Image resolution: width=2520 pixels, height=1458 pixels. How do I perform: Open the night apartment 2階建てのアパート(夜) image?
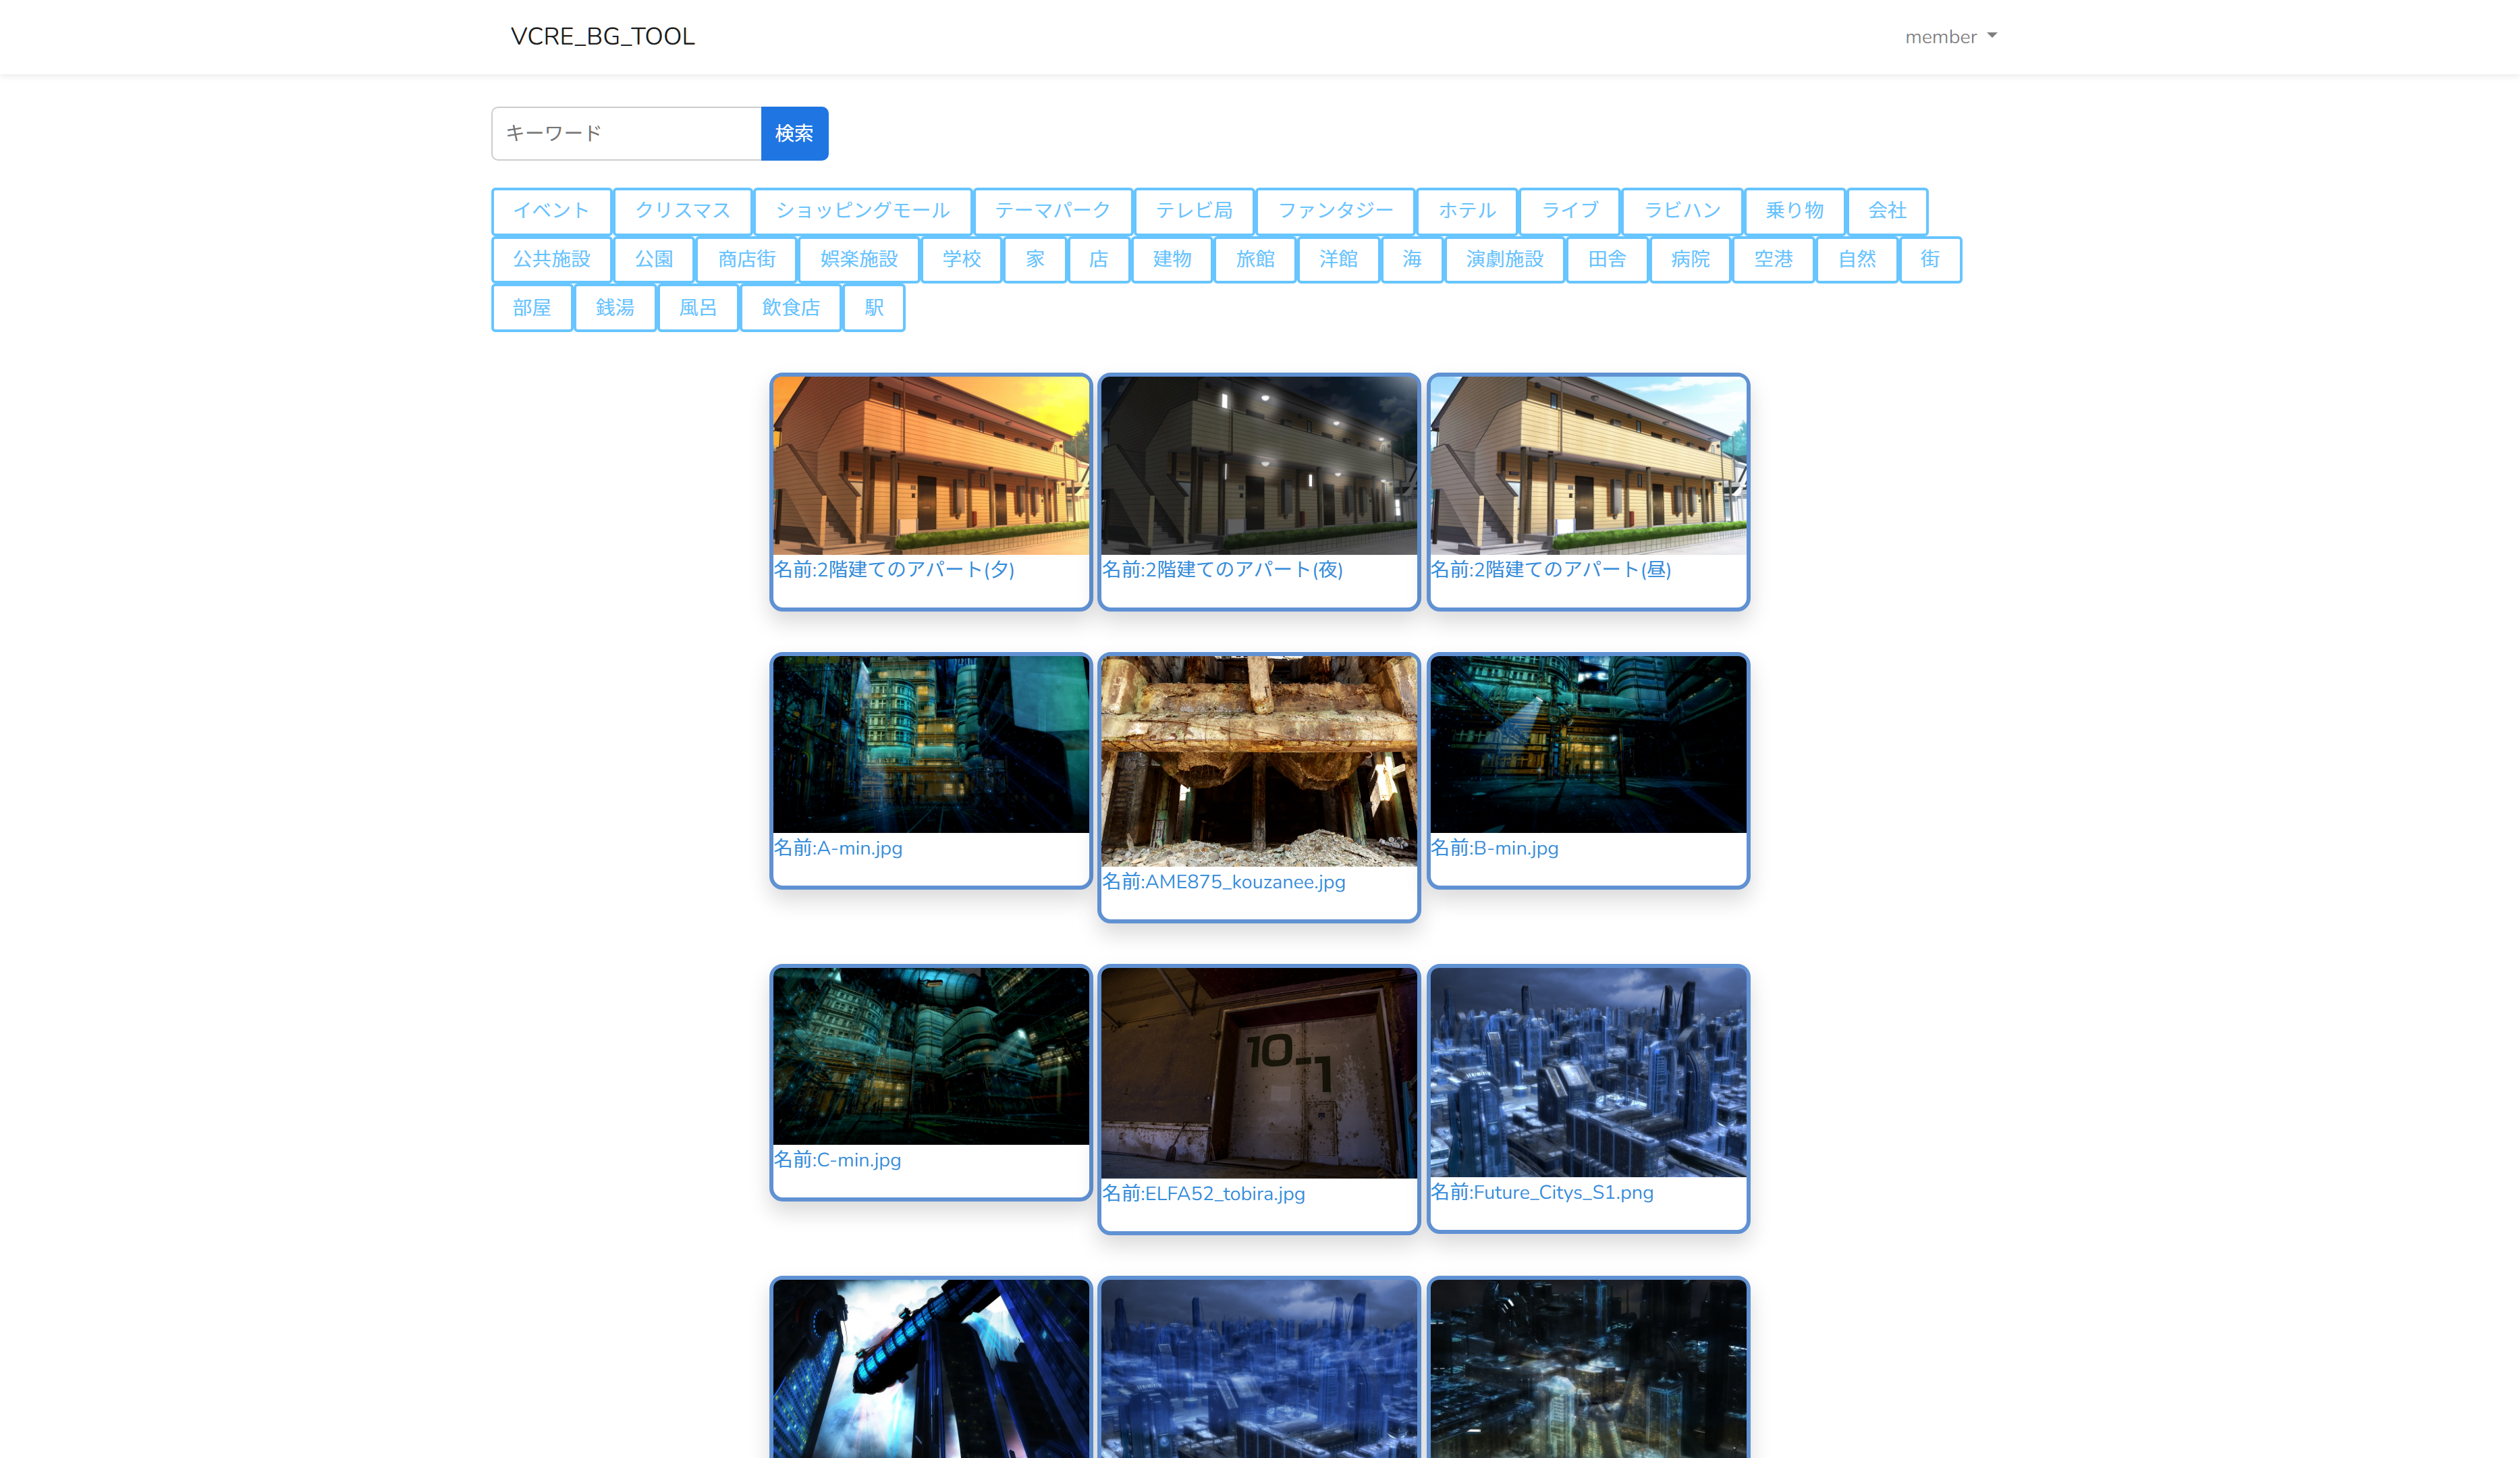click(x=1258, y=466)
